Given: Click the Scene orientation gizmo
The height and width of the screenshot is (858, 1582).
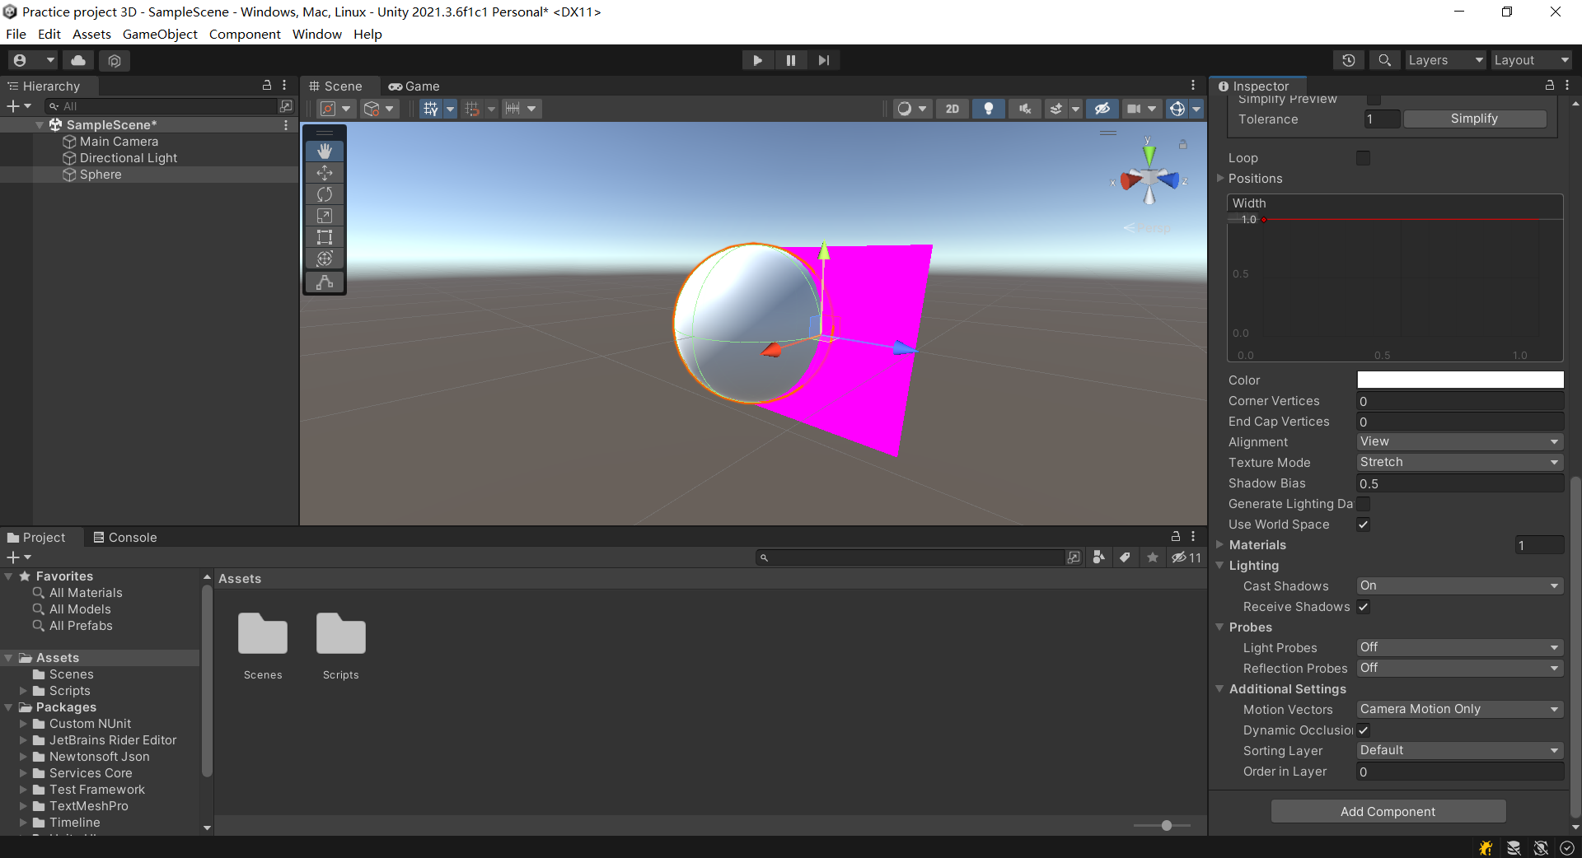Looking at the screenshot, I should pyautogui.click(x=1149, y=177).
